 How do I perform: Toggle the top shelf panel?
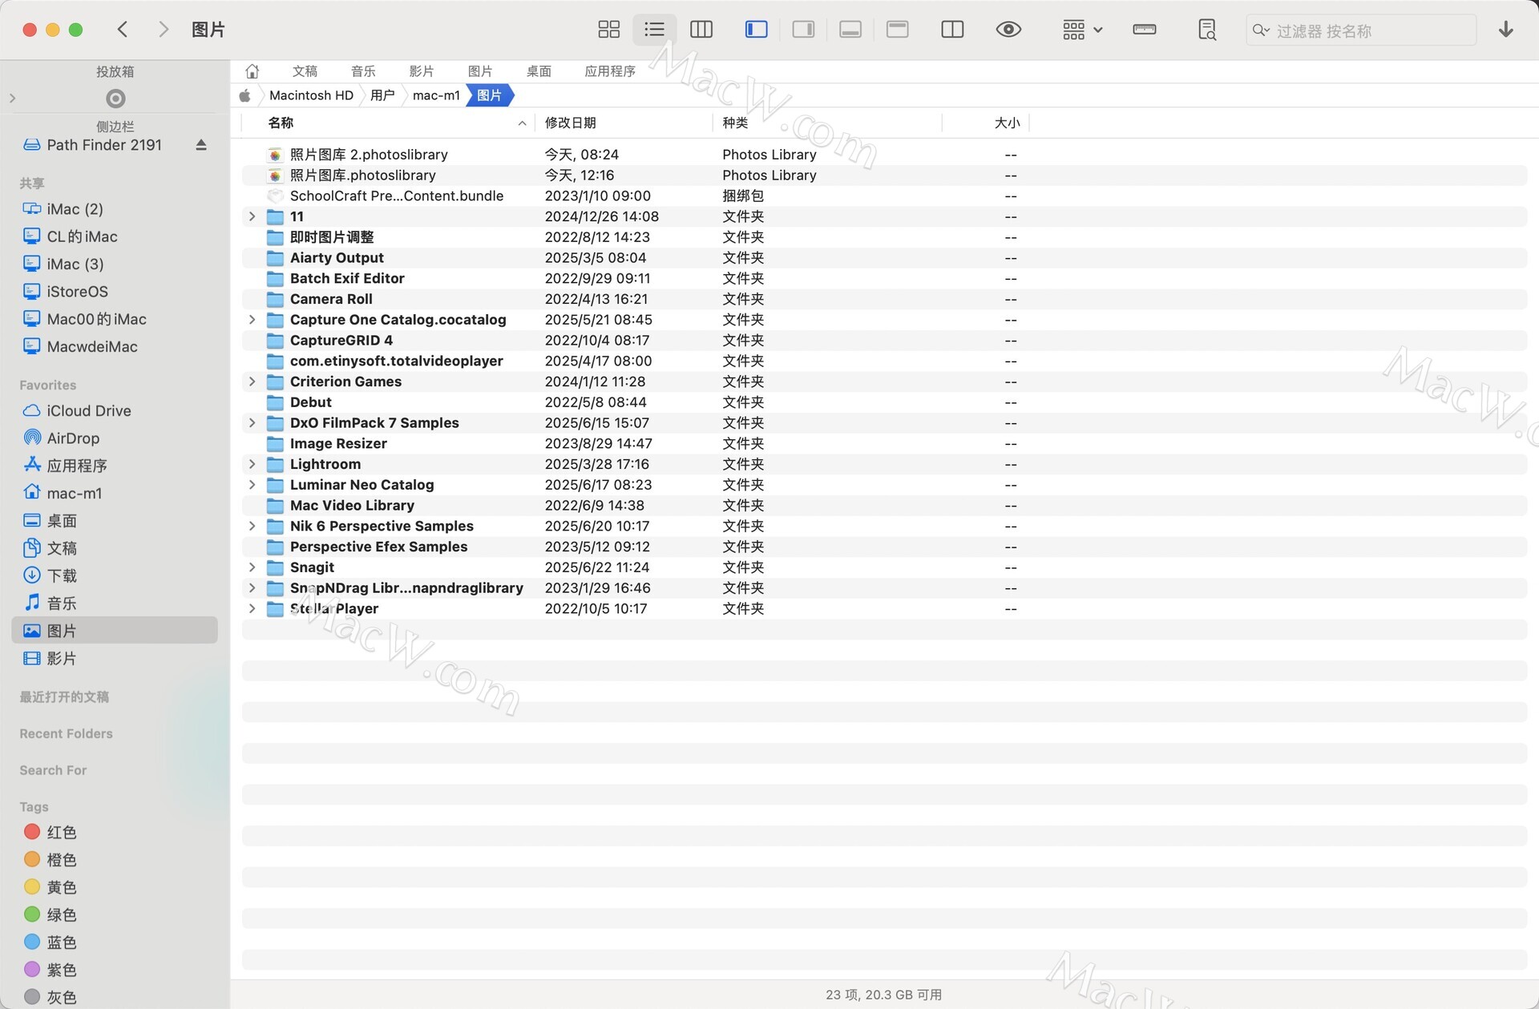[x=897, y=30]
